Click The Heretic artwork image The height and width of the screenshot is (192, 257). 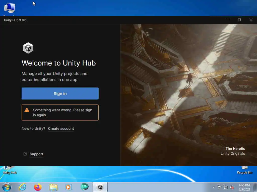coord(189,95)
